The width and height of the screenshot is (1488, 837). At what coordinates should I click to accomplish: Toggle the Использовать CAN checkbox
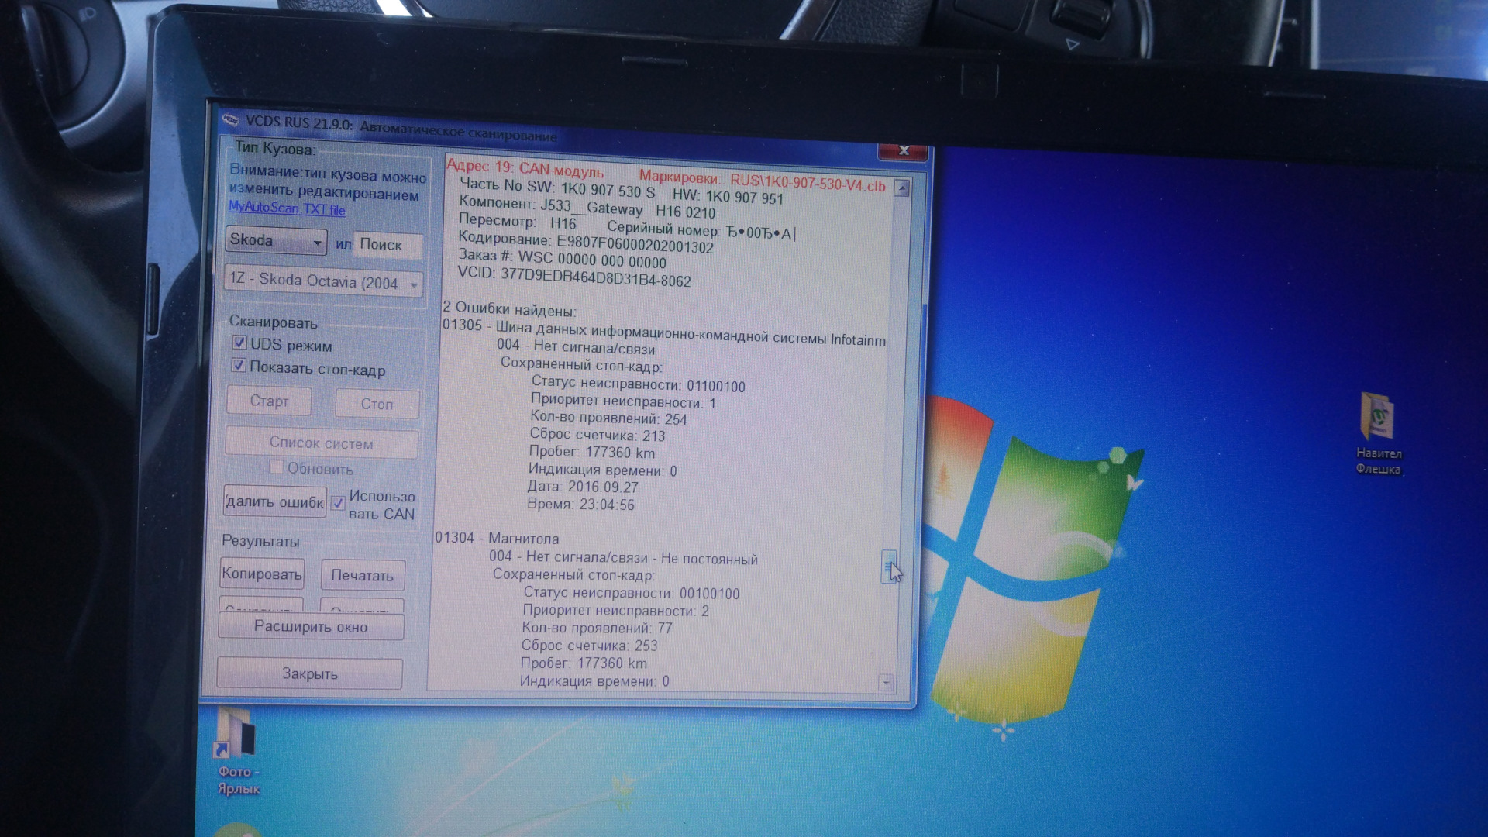point(338,503)
